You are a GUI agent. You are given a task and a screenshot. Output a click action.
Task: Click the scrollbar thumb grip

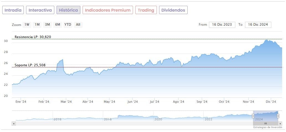265,123
